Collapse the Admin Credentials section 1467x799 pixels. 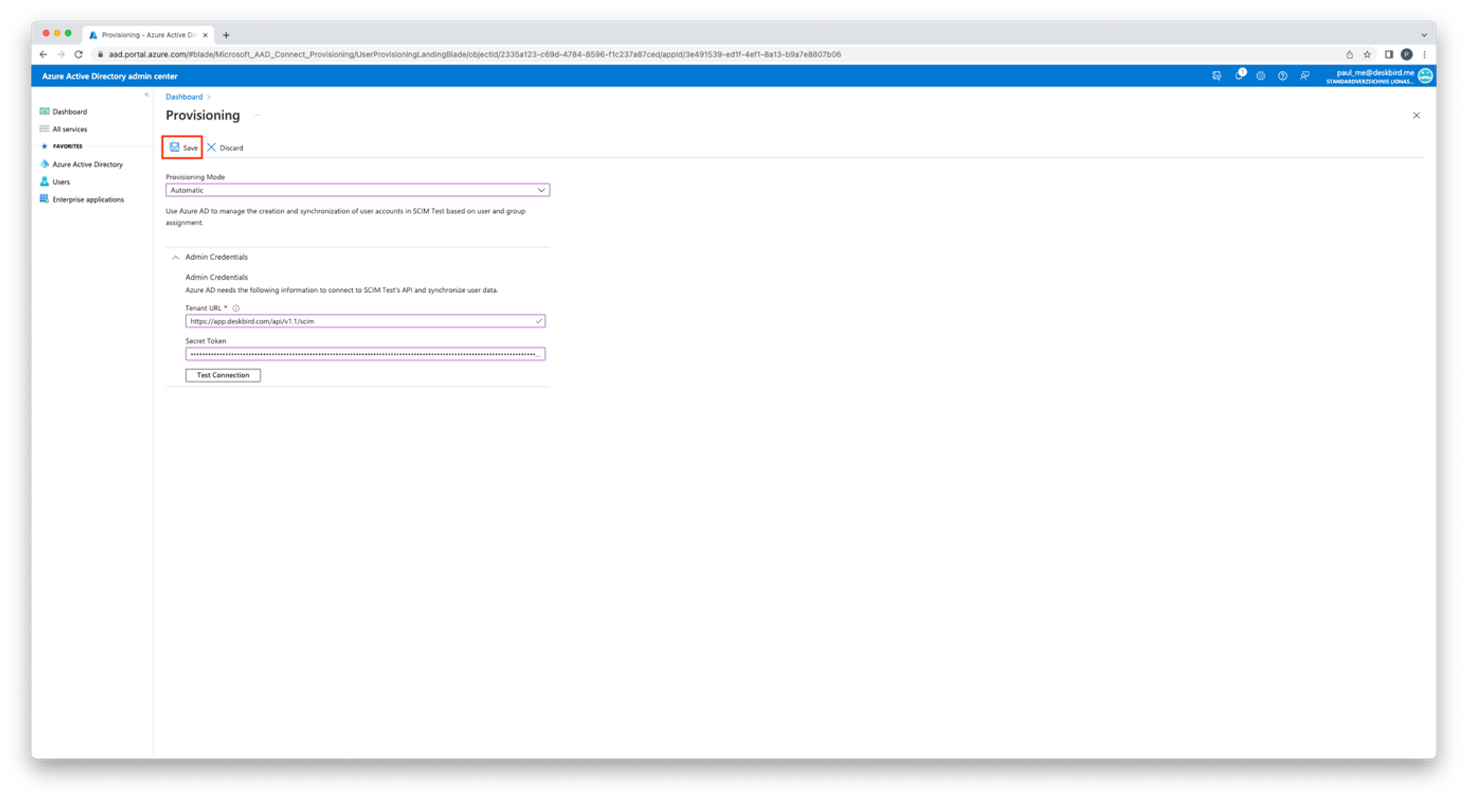(176, 258)
